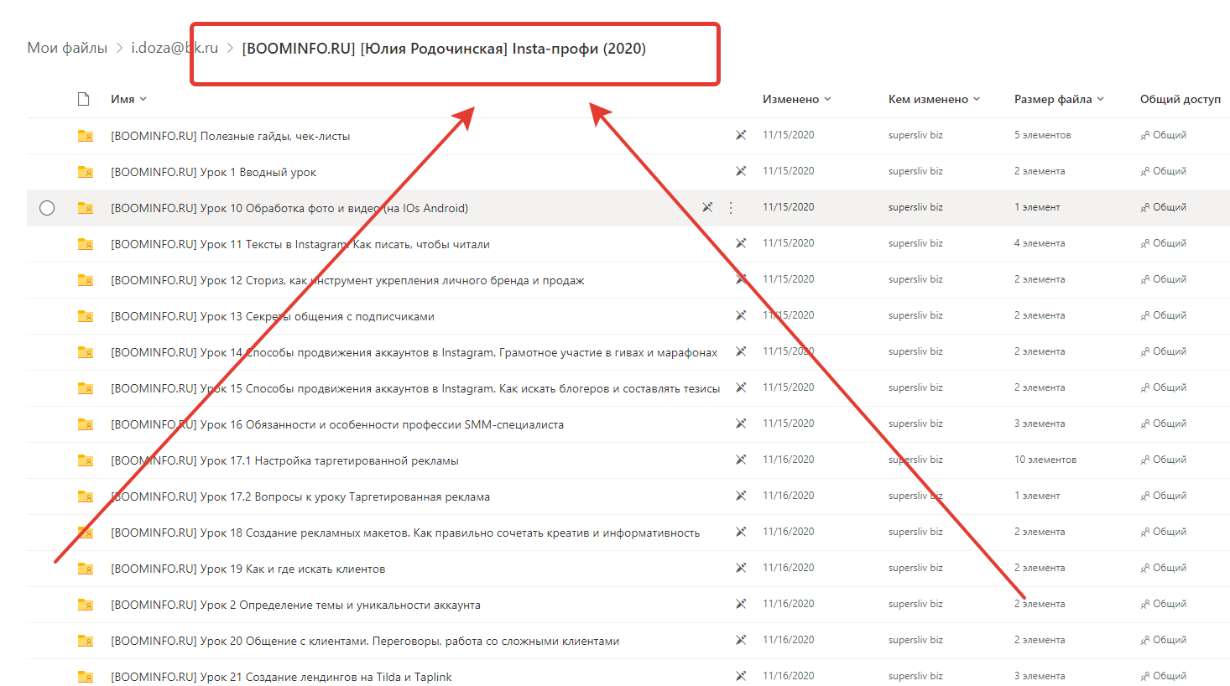The height and width of the screenshot is (686, 1230).
Task: Open folder Урок 15 Способы продвижения аккаунтов
Action: [x=415, y=388]
